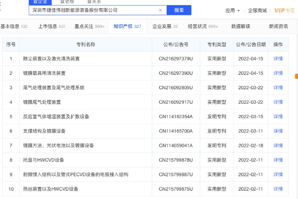View 详情 for 镀膜尾气处理装置 patent
The width and height of the screenshot is (298, 199).
pos(278,102)
